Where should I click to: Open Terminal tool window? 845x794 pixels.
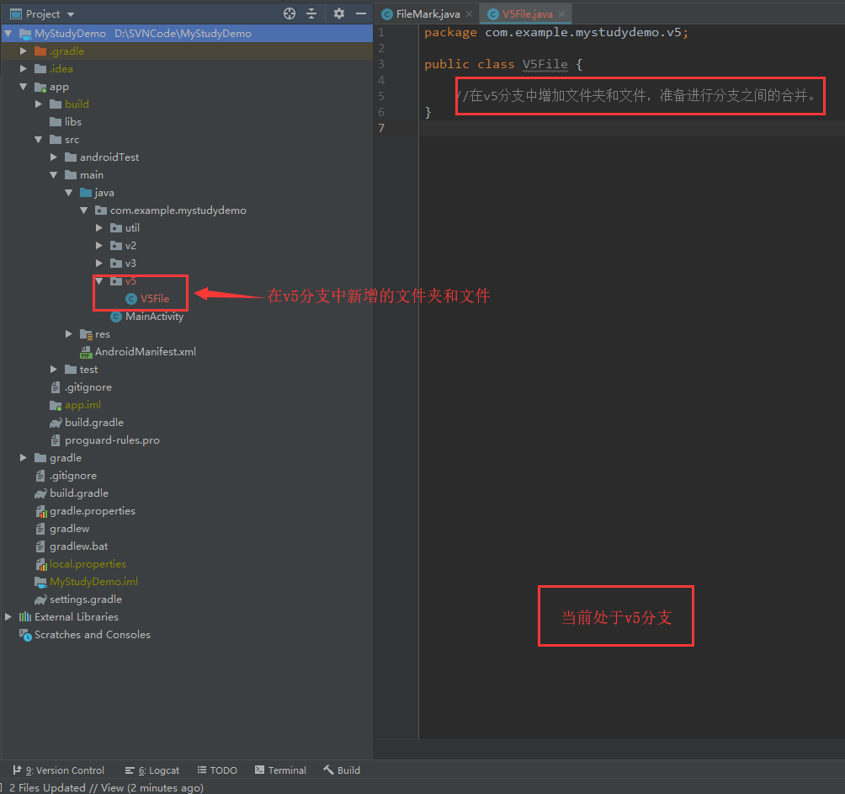pos(280,770)
